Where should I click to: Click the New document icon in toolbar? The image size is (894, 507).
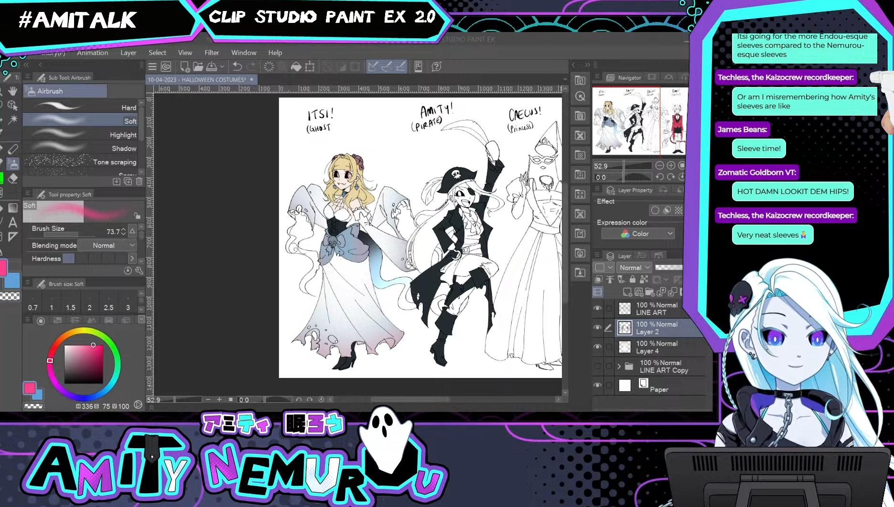185,66
